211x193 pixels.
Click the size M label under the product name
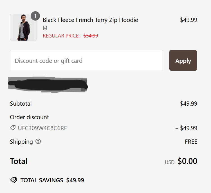45,28
